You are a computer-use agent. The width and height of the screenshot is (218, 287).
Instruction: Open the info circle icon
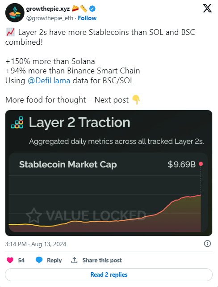click(x=207, y=244)
